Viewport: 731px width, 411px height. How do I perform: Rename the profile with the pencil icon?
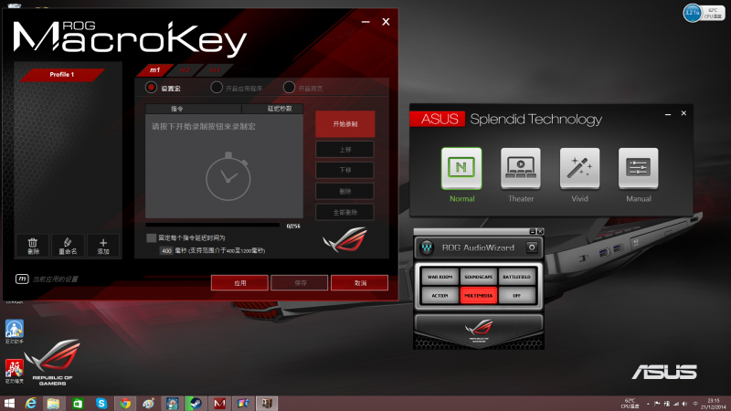point(68,245)
